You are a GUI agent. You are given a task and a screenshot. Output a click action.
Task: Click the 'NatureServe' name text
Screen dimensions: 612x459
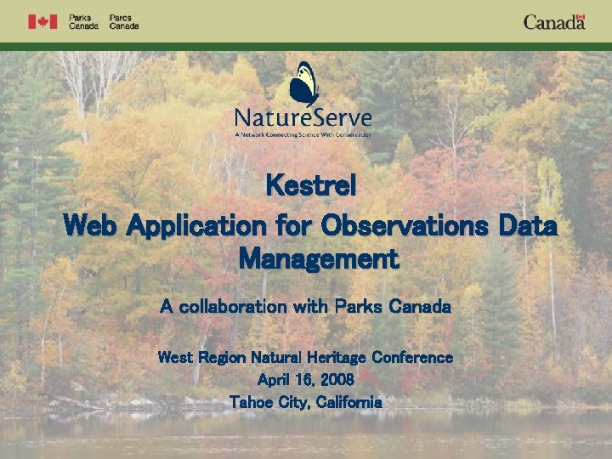click(303, 118)
